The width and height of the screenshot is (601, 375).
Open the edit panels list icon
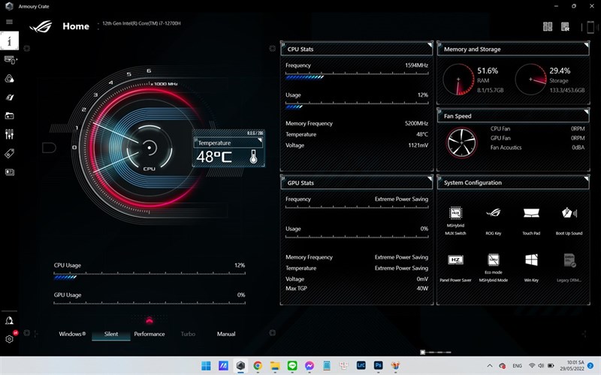[566, 26]
